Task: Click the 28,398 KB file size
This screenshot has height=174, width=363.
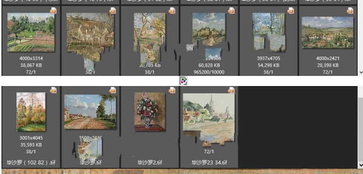Action: [328, 65]
